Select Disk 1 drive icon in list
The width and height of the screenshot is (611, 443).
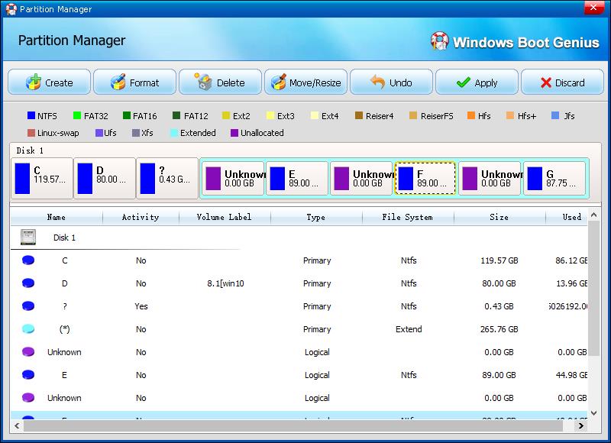[28, 238]
